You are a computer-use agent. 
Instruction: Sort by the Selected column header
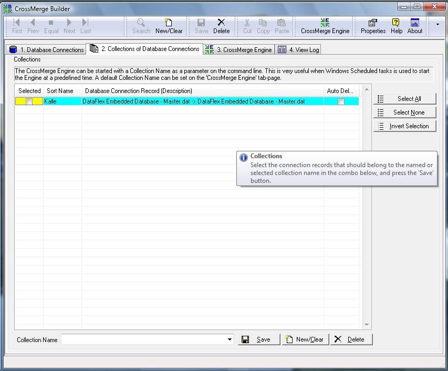point(29,91)
